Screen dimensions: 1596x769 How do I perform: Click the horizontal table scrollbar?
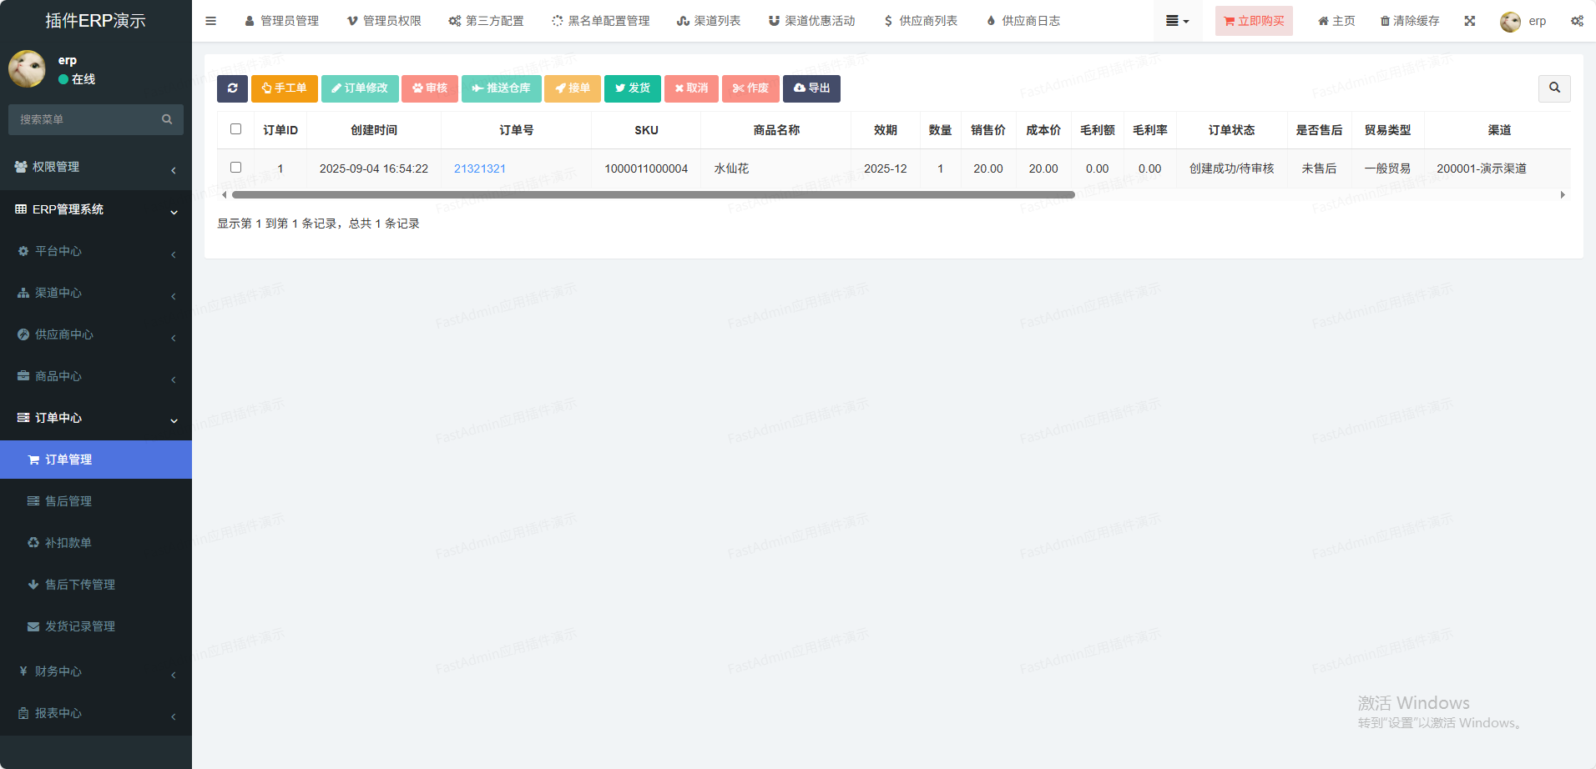pyautogui.click(x=653, y=195)
